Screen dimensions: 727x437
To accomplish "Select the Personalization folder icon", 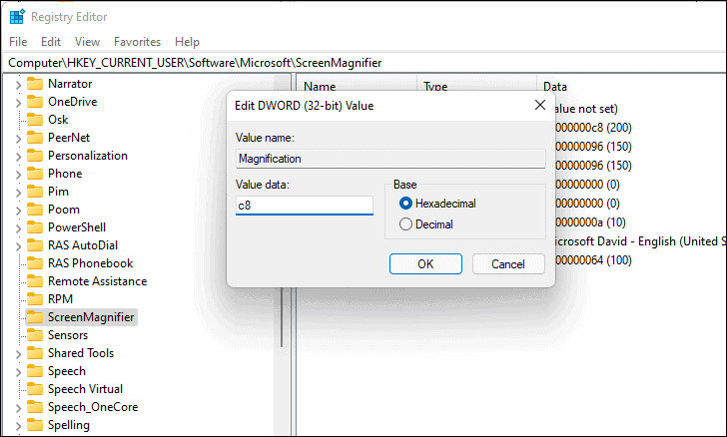I will 35,156.
